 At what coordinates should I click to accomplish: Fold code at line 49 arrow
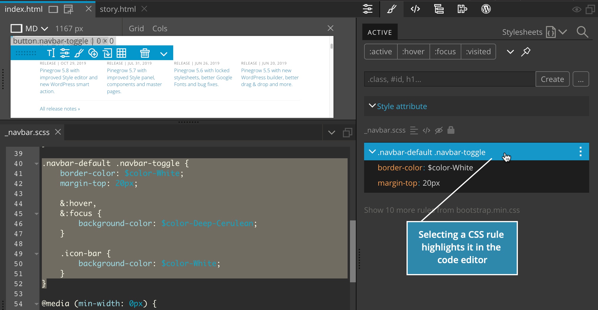coord(37,254)
